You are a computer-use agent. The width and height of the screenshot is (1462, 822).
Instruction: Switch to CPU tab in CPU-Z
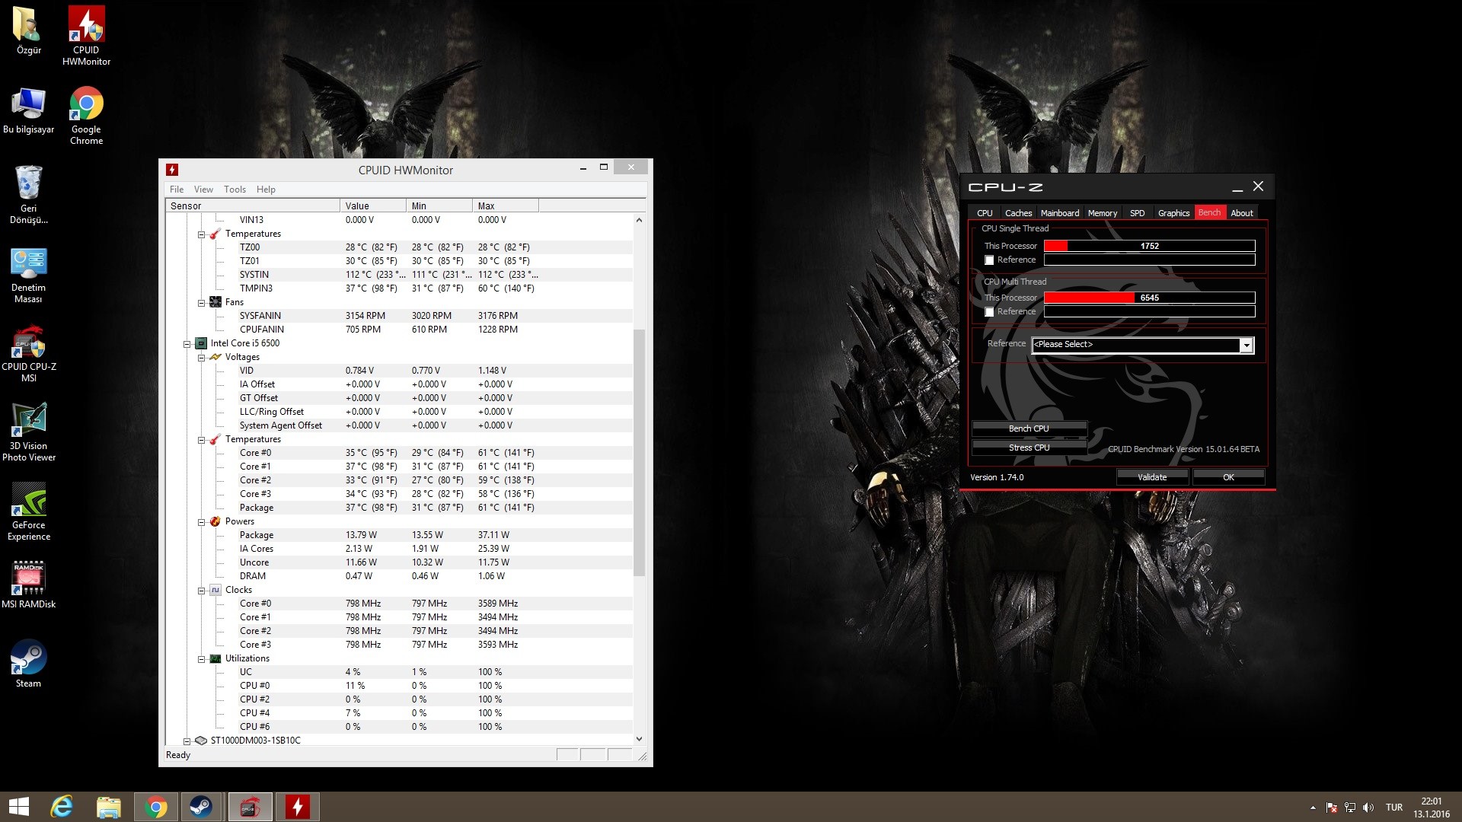985,213
